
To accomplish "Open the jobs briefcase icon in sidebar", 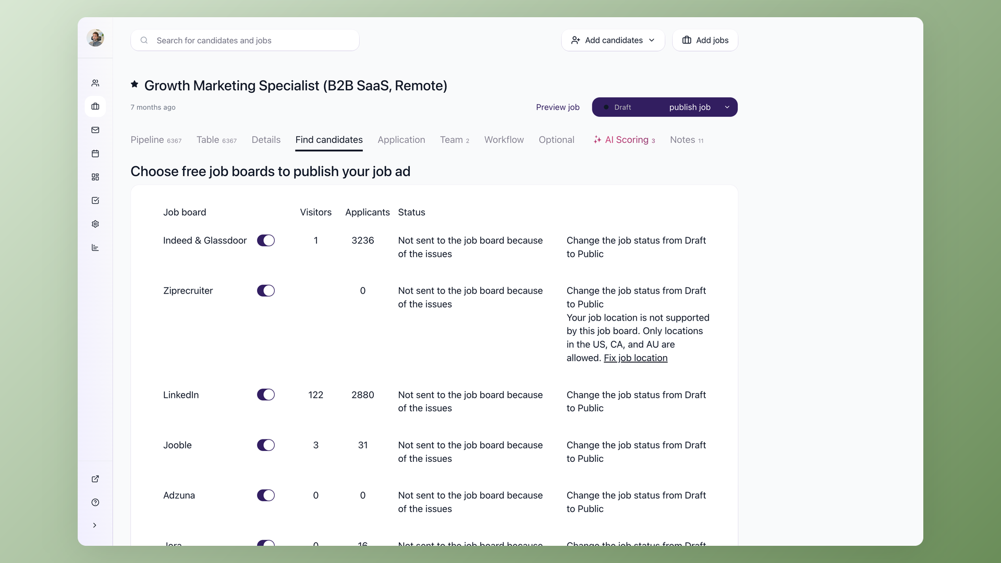I will 95,106.
